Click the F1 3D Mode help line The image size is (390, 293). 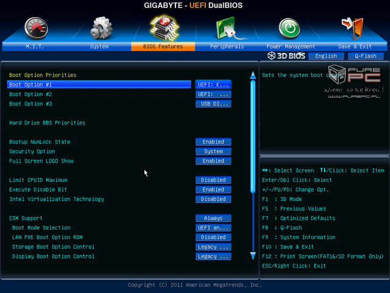[282, 199]
